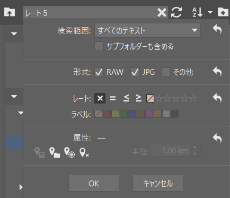Select the green label swatch
This screenshot has width=230, height=198.
[x=123, y=114]
